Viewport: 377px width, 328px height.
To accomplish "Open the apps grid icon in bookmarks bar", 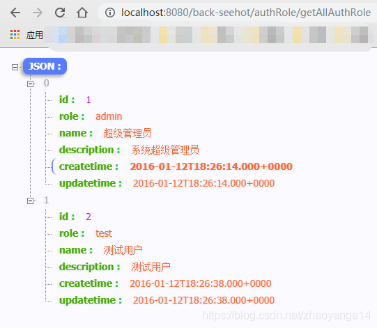I will [15, 35].
